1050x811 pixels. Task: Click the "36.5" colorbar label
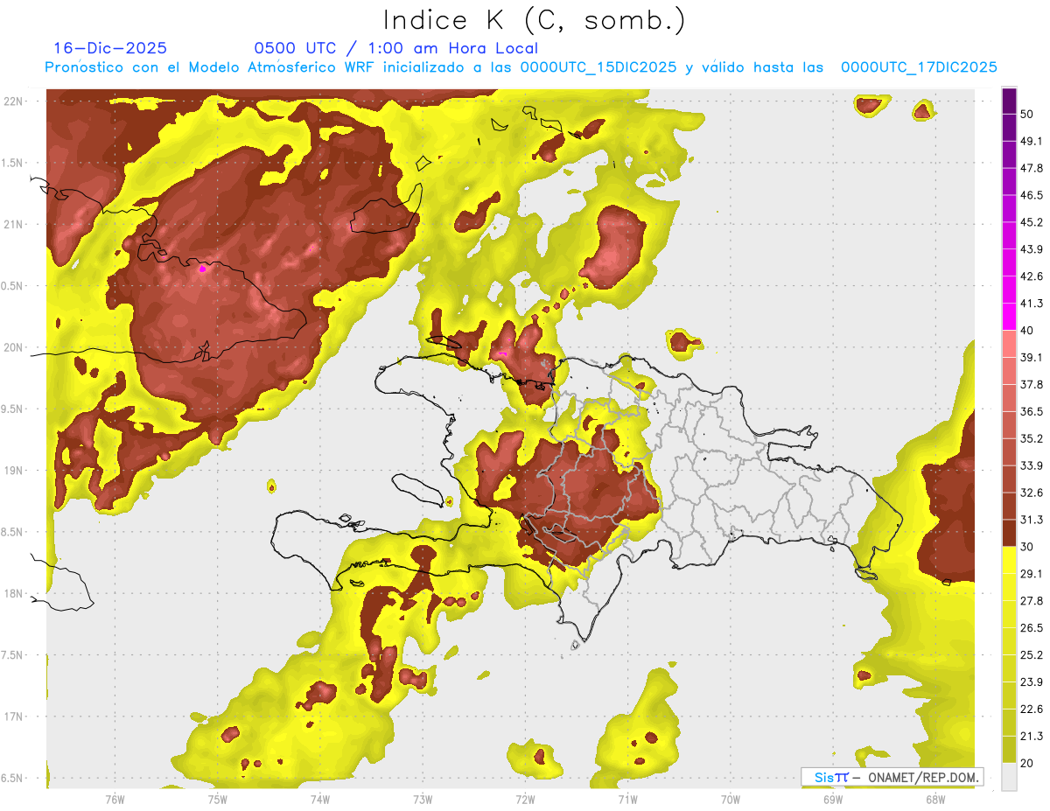pyautogui.click(x=1031, y=411)
